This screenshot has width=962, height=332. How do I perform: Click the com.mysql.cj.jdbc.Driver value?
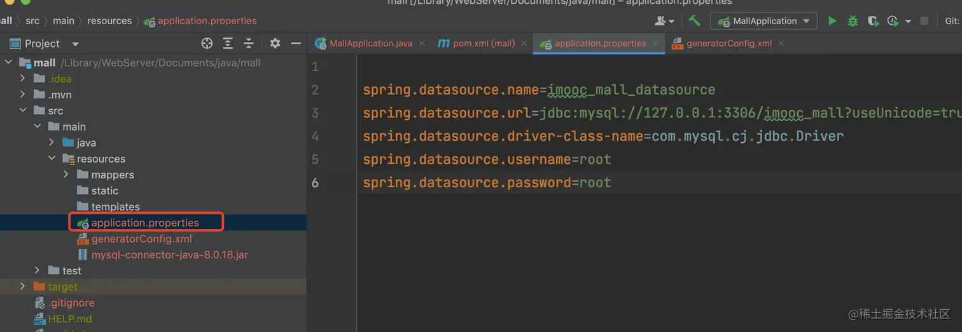(748, 136)
